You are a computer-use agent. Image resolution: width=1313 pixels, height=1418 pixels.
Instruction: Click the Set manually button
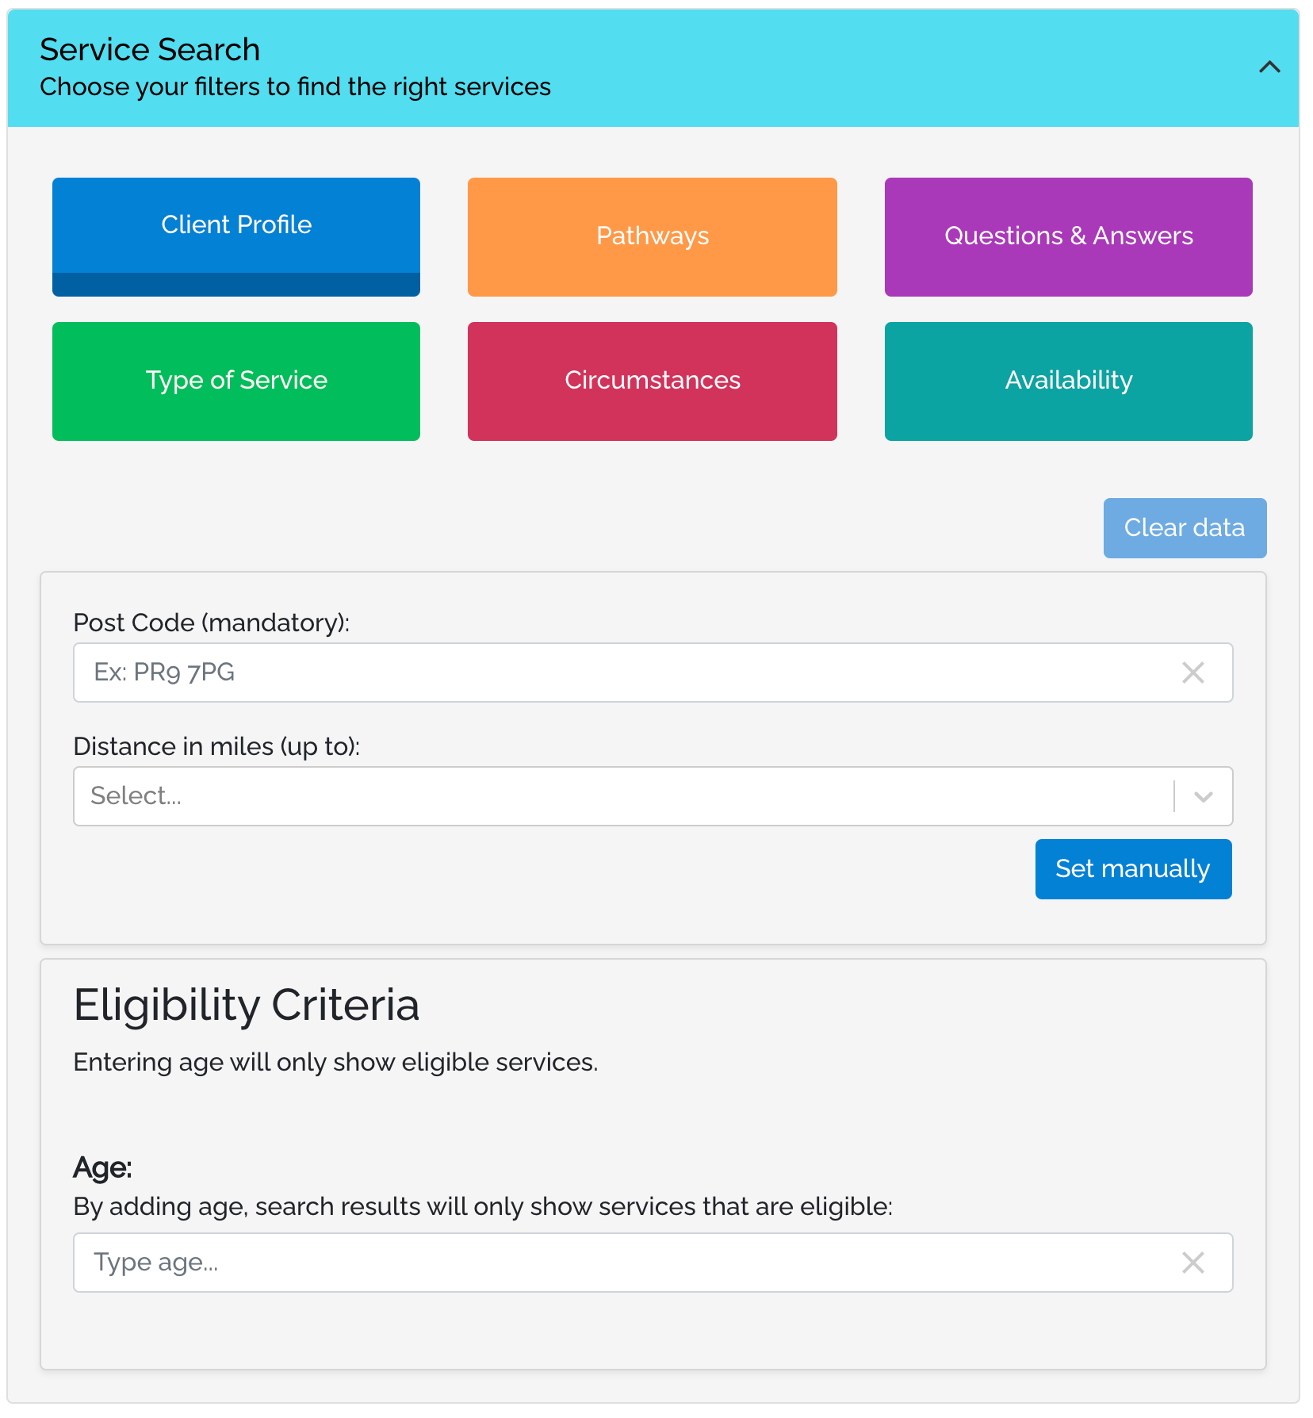click(x=1133, y=869)
